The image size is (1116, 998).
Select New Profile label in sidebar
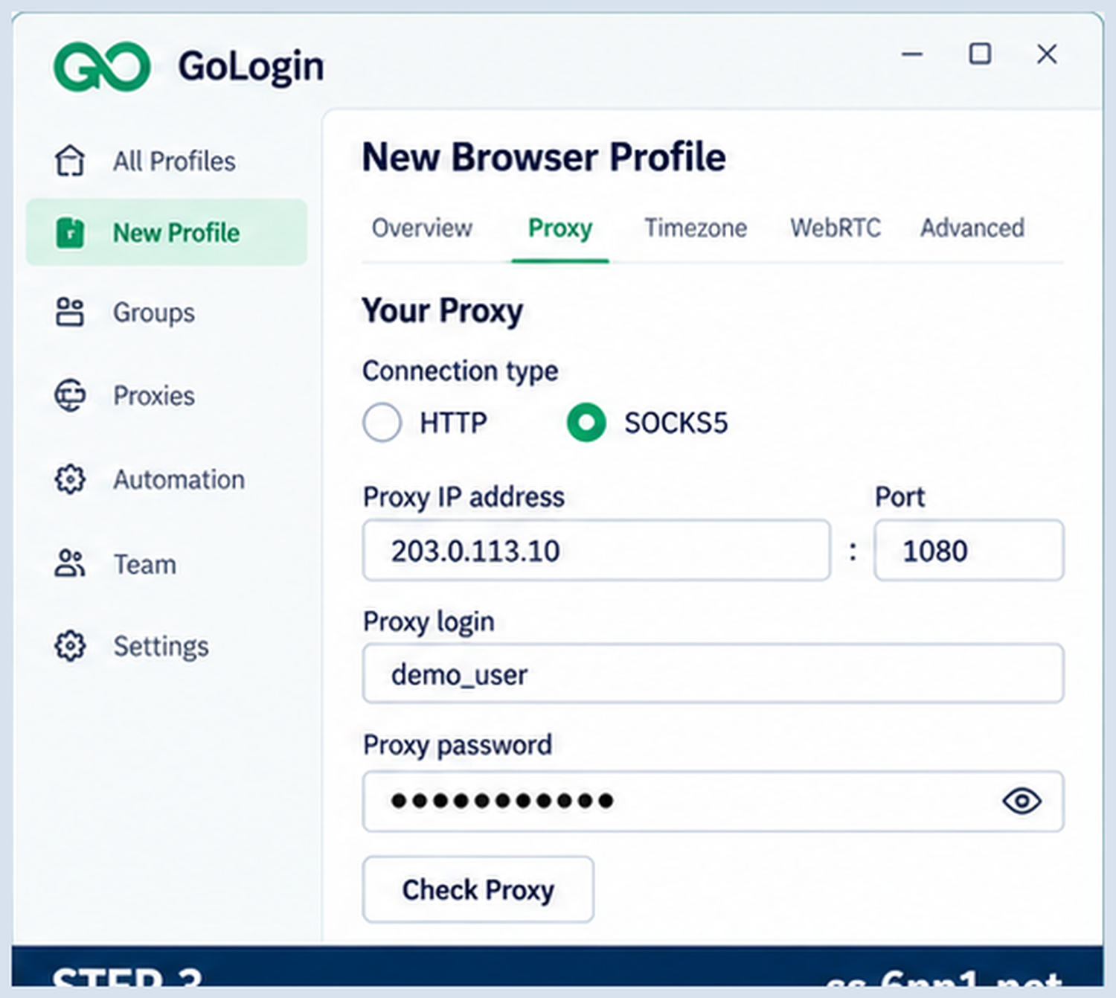tap(176, 233)
